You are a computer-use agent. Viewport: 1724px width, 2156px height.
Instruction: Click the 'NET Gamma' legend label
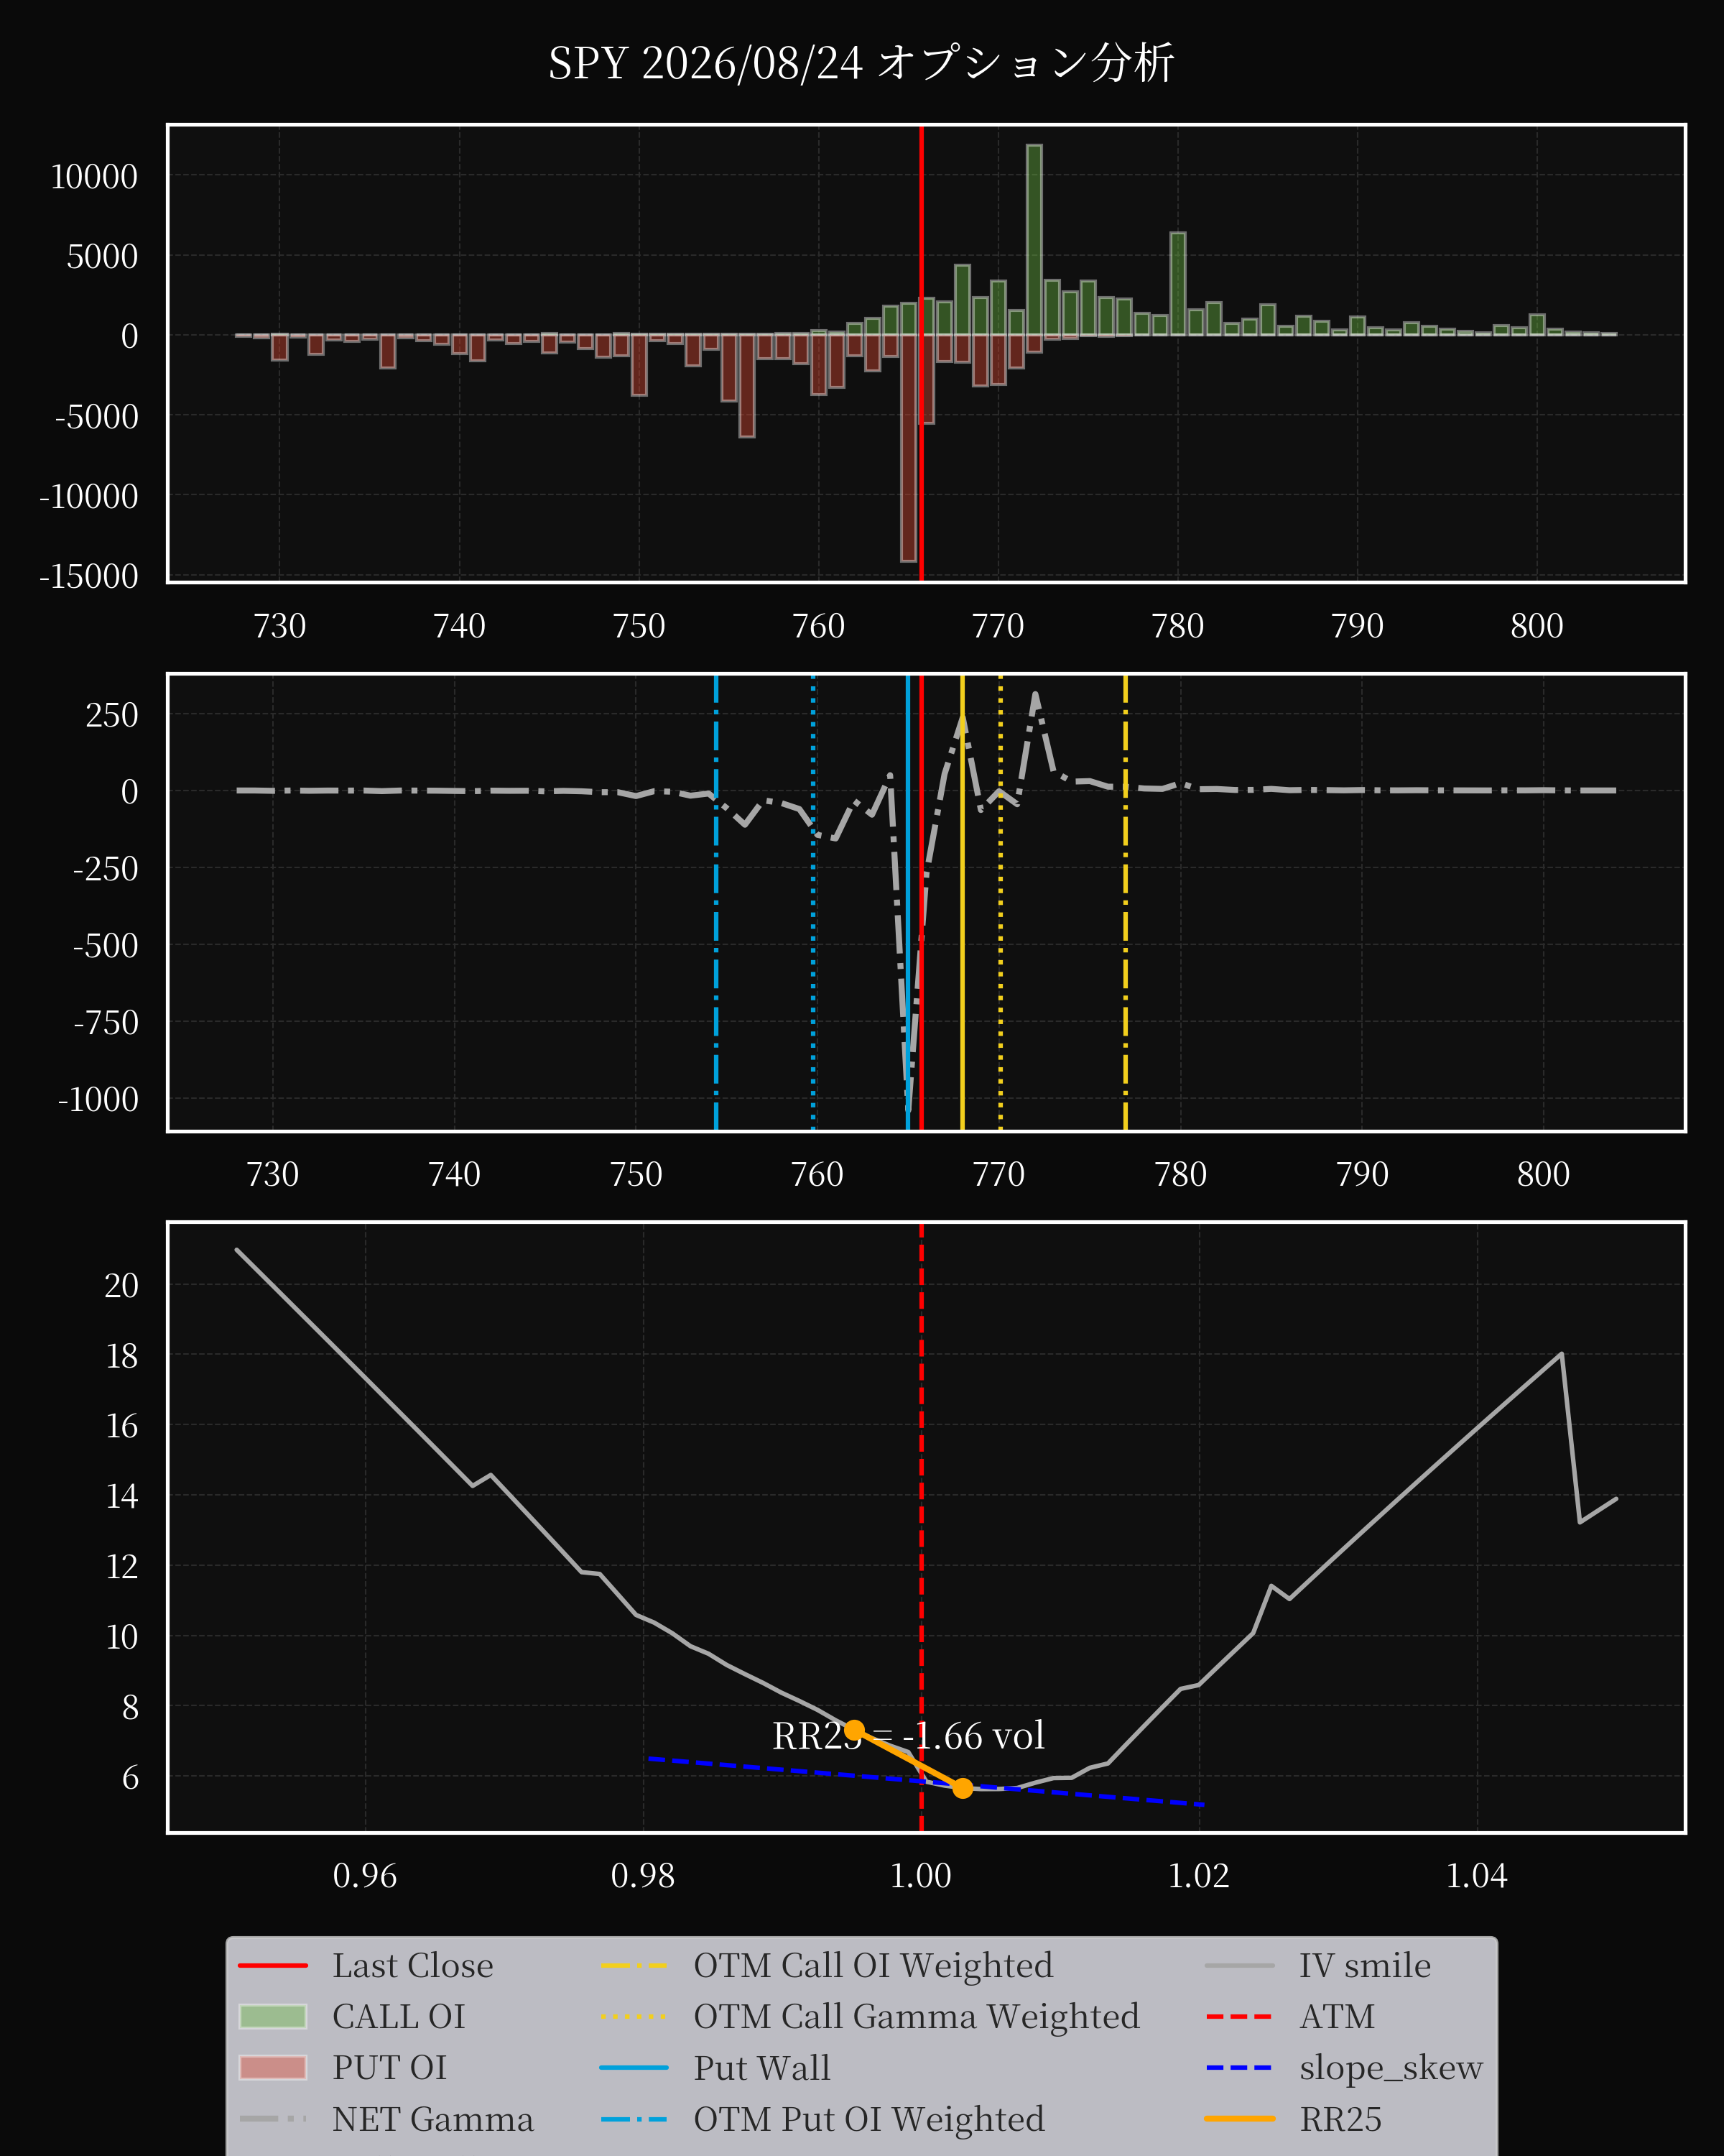pyautogui.click(x=432, y=2120)
